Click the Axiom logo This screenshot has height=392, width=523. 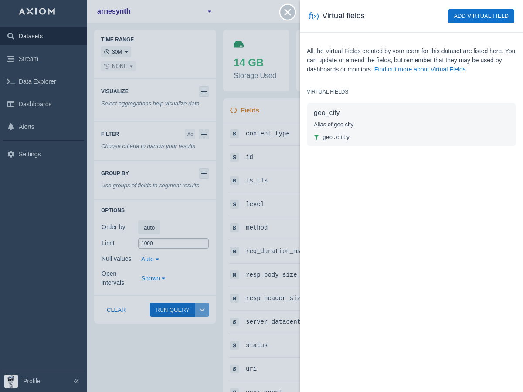click(x=37, y=11)
